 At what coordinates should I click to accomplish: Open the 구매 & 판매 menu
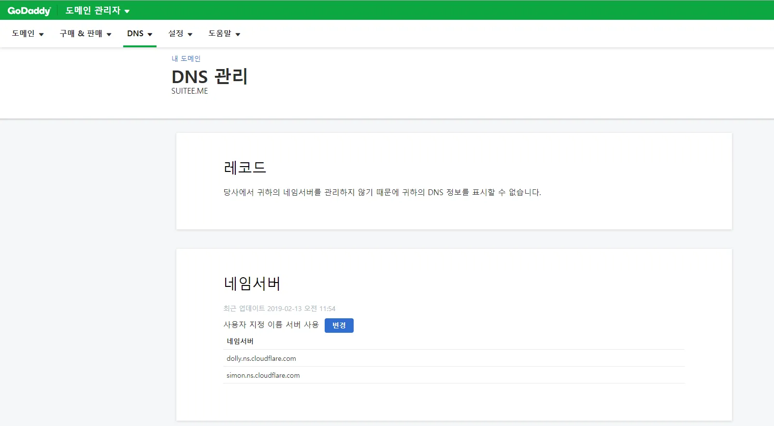[81, 33]
